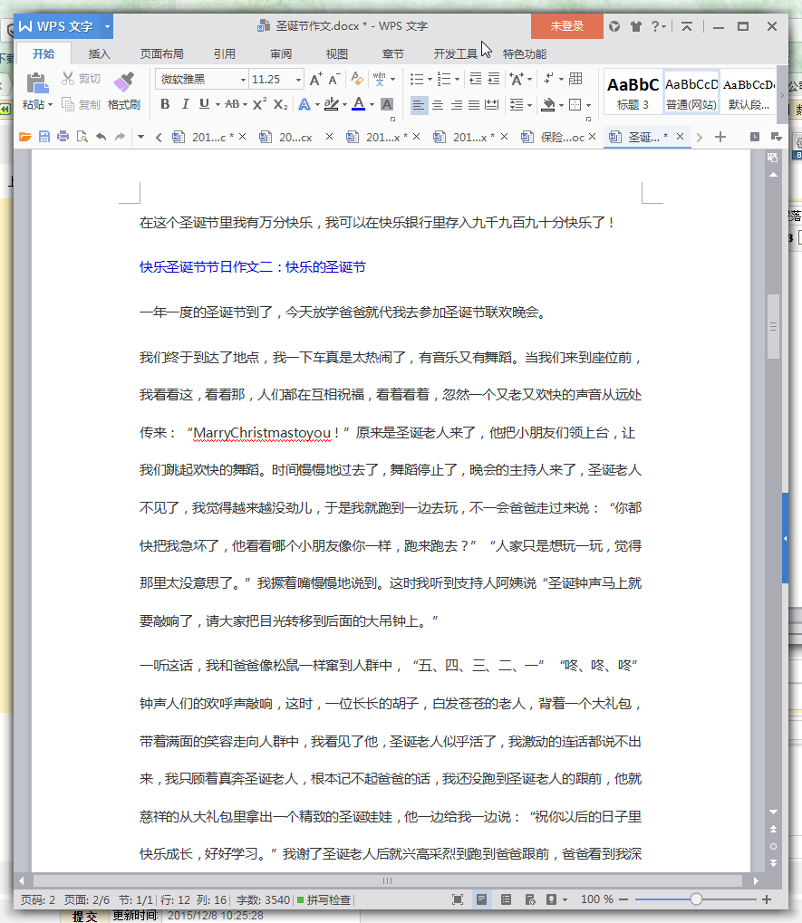
Task: Toggle fullscreen view in status bar
Action: (x=458, y=899)
